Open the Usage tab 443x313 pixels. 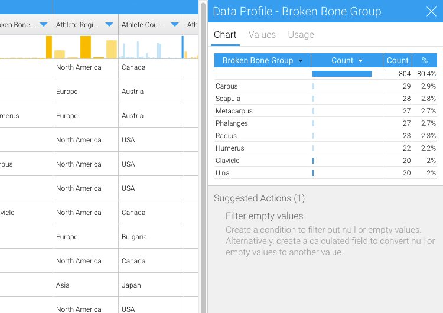point(301,35)
